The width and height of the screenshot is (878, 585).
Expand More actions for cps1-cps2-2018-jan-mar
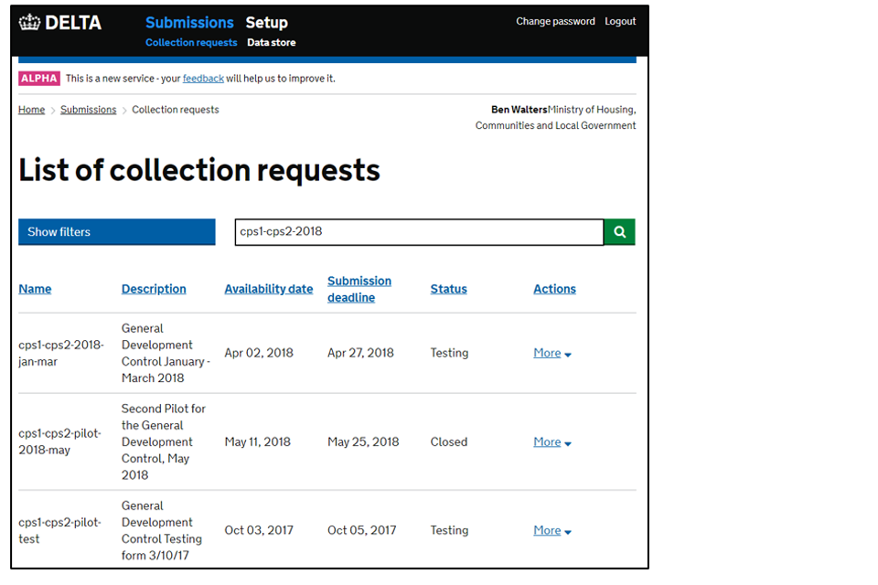pos(551,353)
